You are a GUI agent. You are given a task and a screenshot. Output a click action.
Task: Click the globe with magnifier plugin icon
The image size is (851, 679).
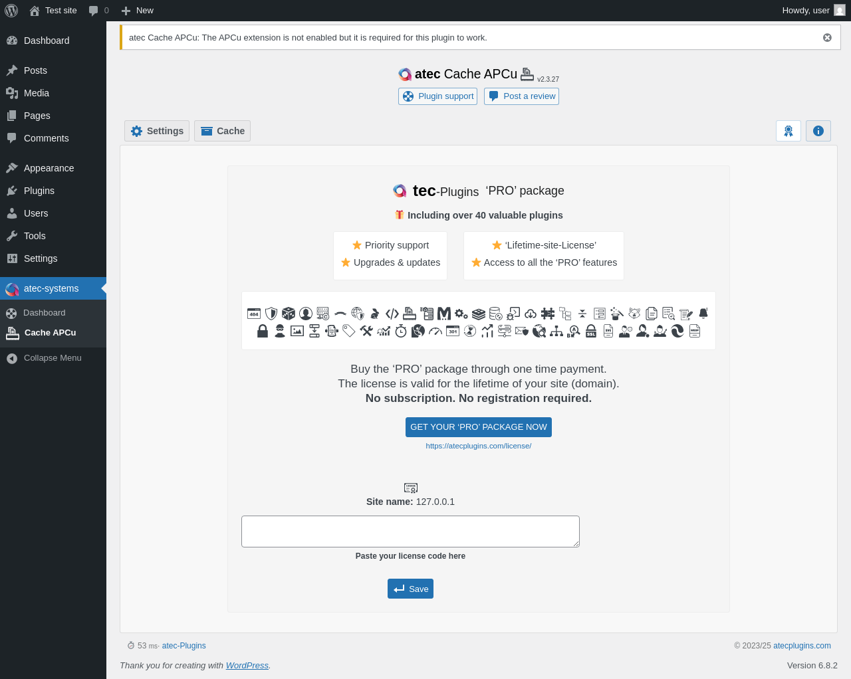pos(539,331)
